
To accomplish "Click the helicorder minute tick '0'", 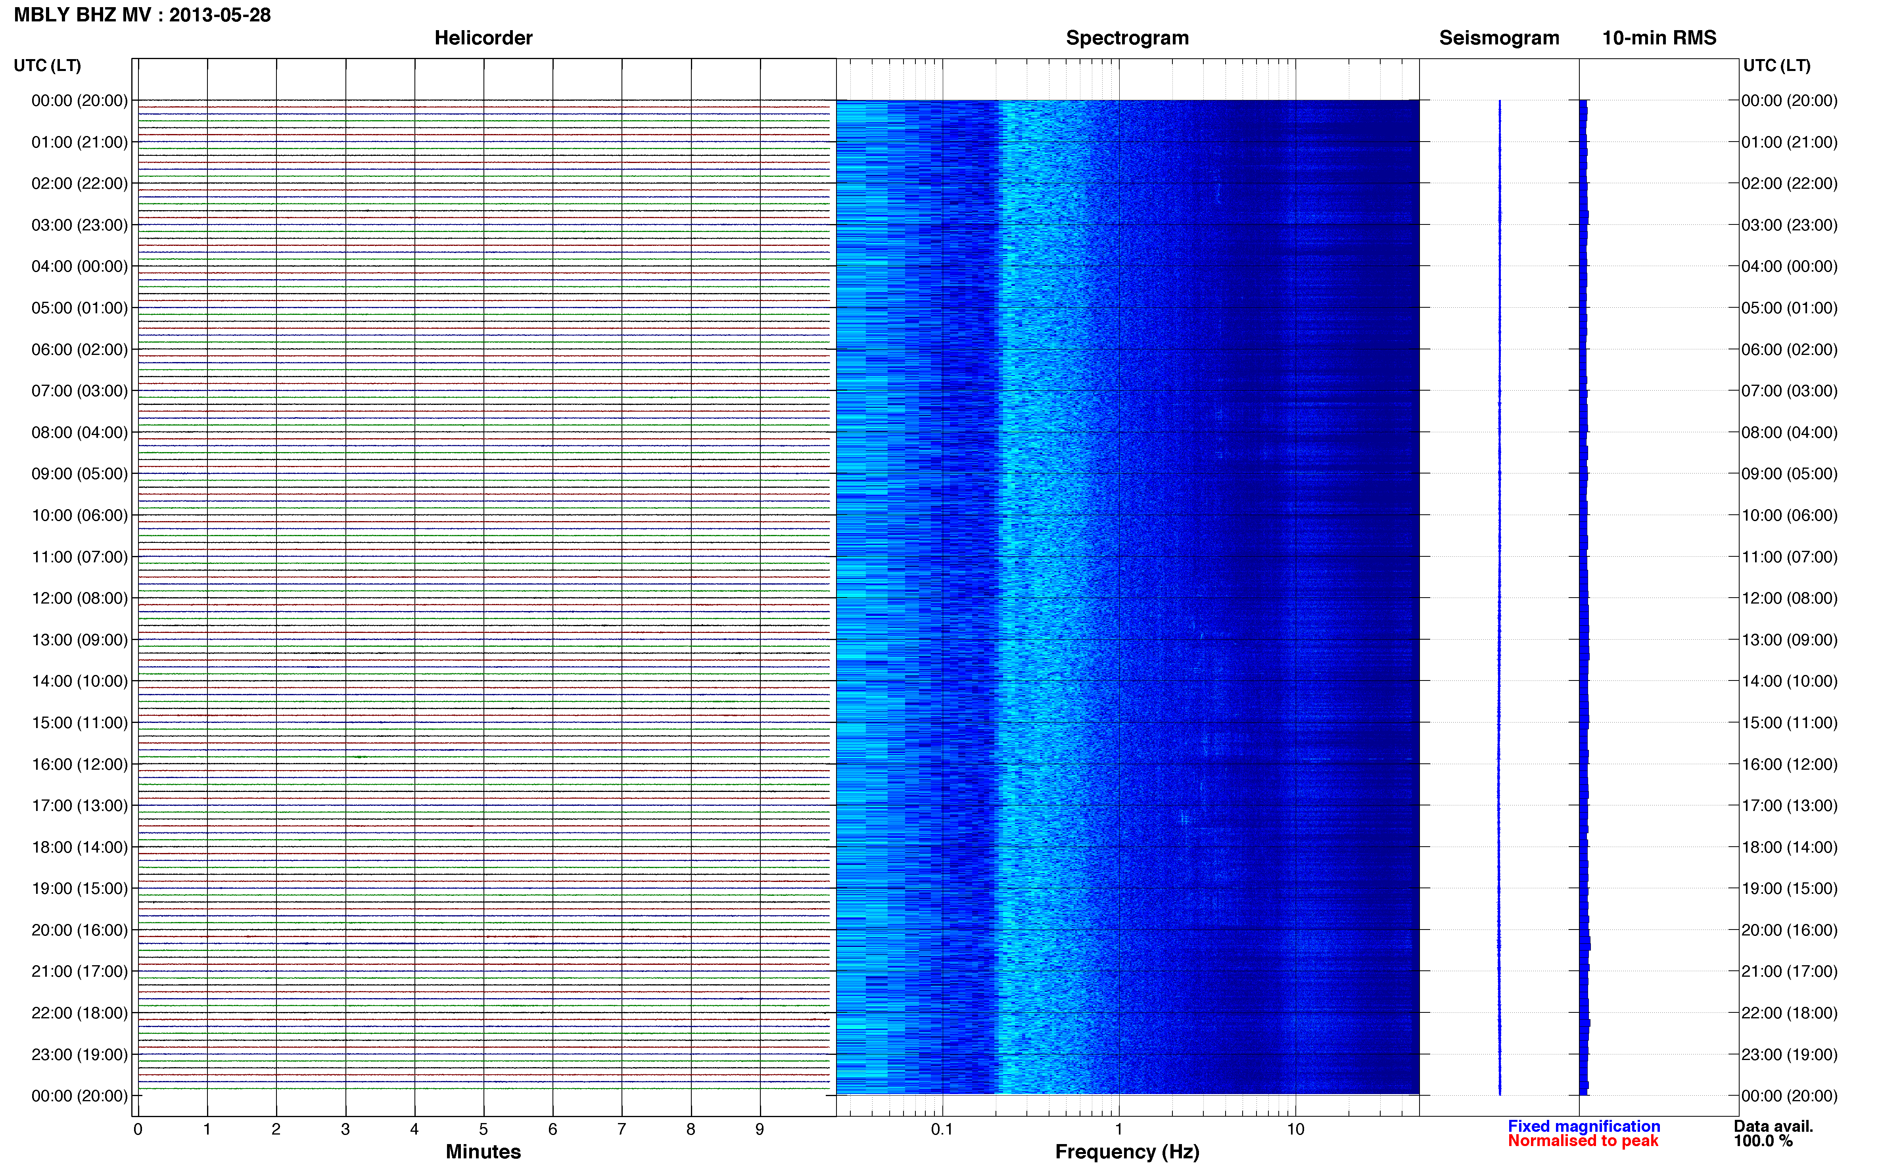I will pyautogui.click(x=138, y=1129).
